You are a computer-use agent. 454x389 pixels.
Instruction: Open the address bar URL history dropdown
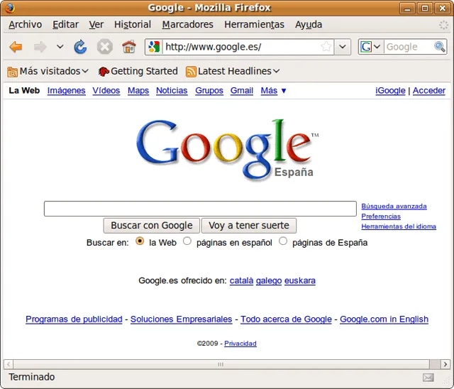click(x=343, y=47)
